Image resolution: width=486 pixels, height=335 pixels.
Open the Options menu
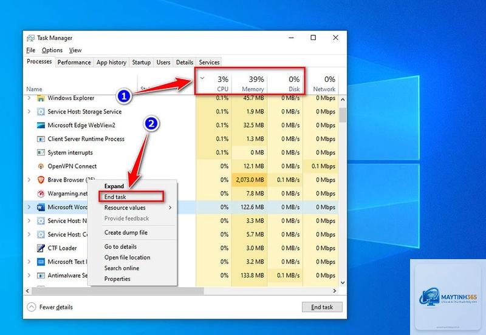click(52, 50)
